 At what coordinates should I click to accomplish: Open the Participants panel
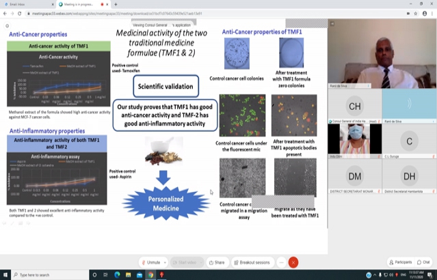coord(400,262)
